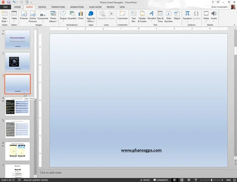Customize Quick Access Toolbar dropdown
237x182 pixels.
point(31,2)
